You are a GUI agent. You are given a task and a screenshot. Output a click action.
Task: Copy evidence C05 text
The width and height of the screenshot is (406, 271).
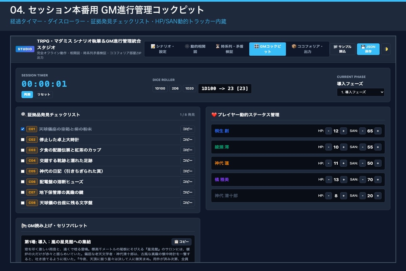187,171
